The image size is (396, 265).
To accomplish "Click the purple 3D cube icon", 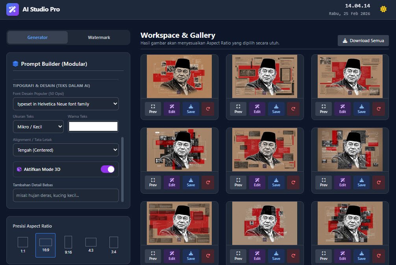I will click(x=19, y=169).
